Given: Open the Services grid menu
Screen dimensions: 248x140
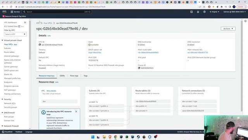Looking at the screenshot, I should point(15,12).
